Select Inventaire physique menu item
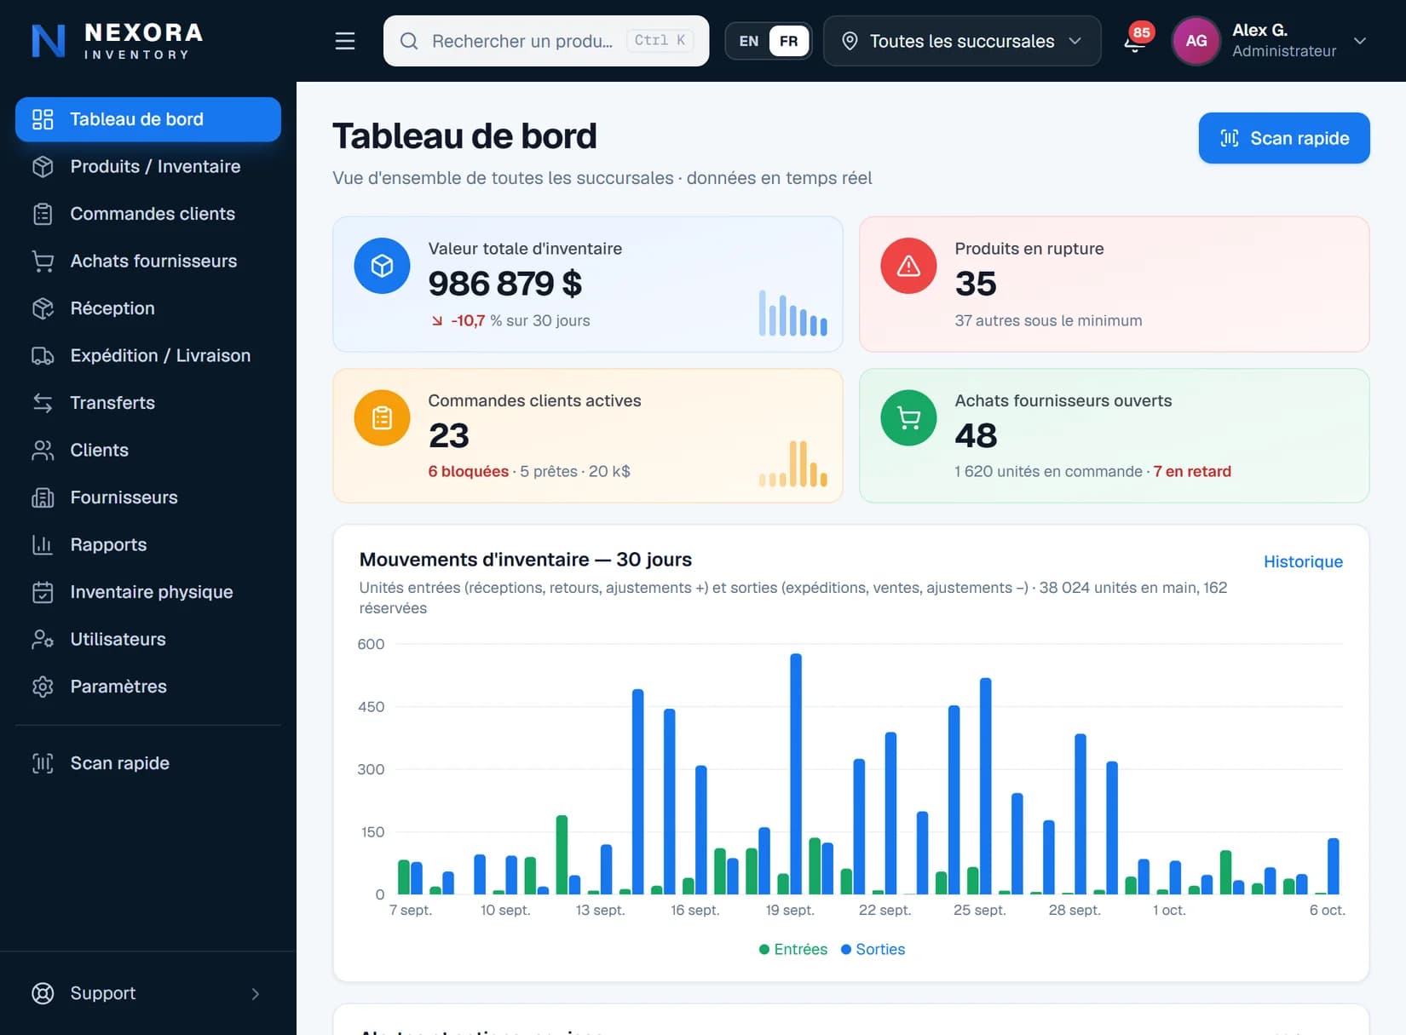Image resolution: width=1406 pixels, height=1035 pixels. (148, 592)
